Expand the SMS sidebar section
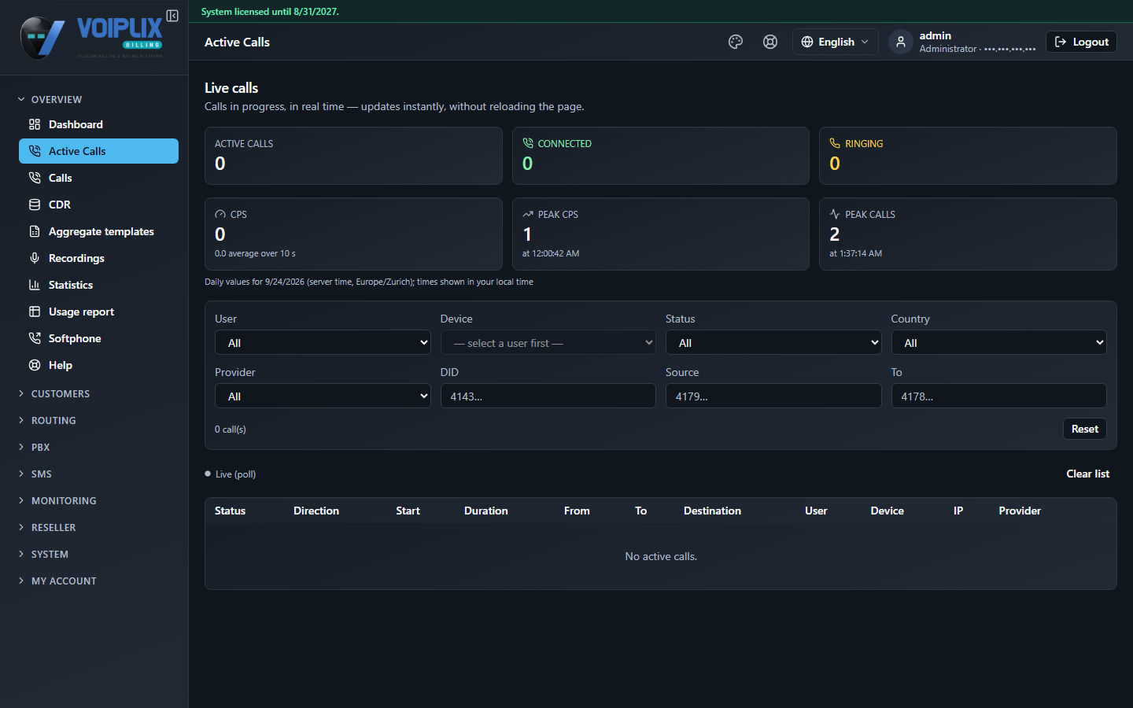 click(x=42, y=474)
